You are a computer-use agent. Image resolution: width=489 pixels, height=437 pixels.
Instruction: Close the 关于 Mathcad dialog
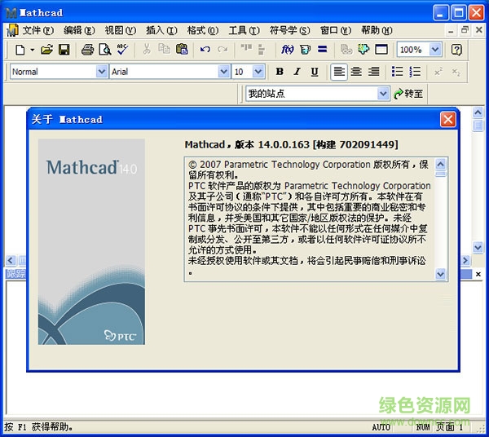click(447, 119)
